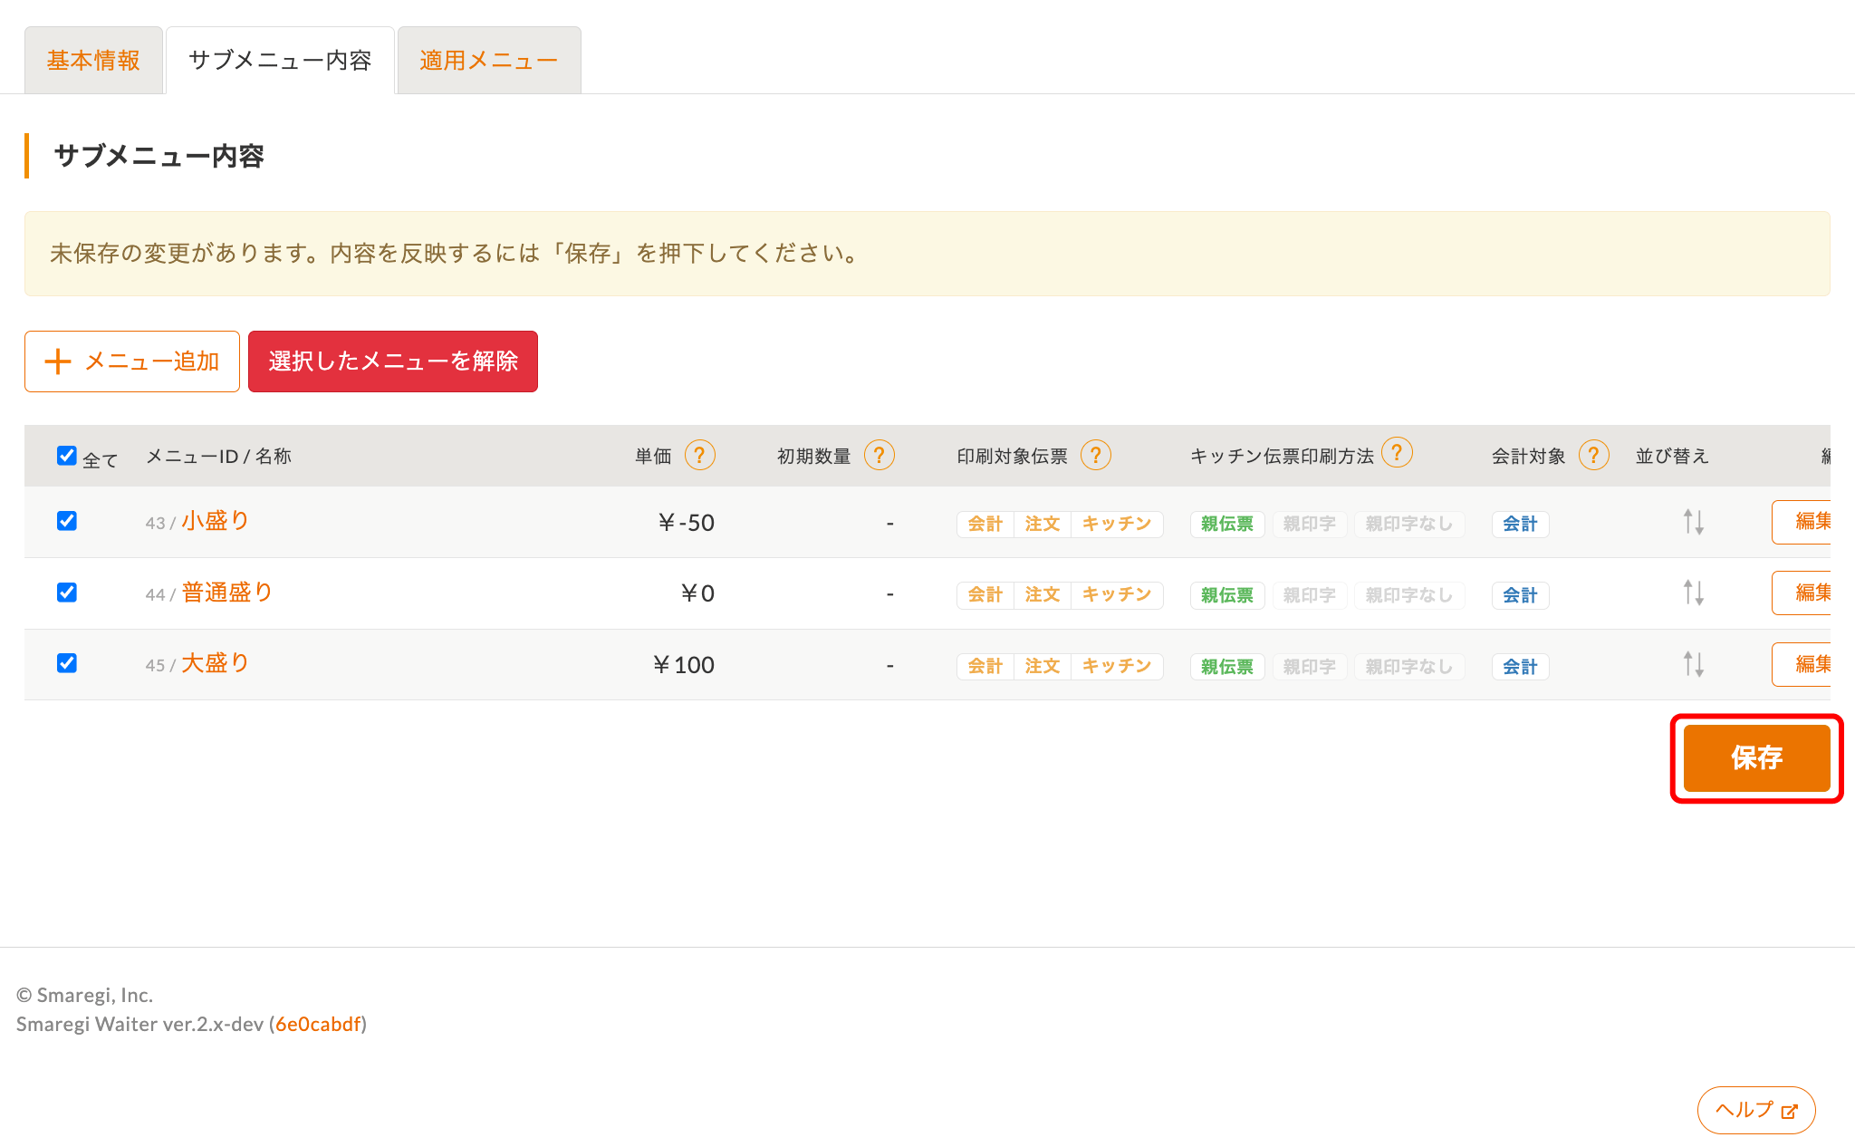Save changes with the 保存 button

pos(1756,757)
